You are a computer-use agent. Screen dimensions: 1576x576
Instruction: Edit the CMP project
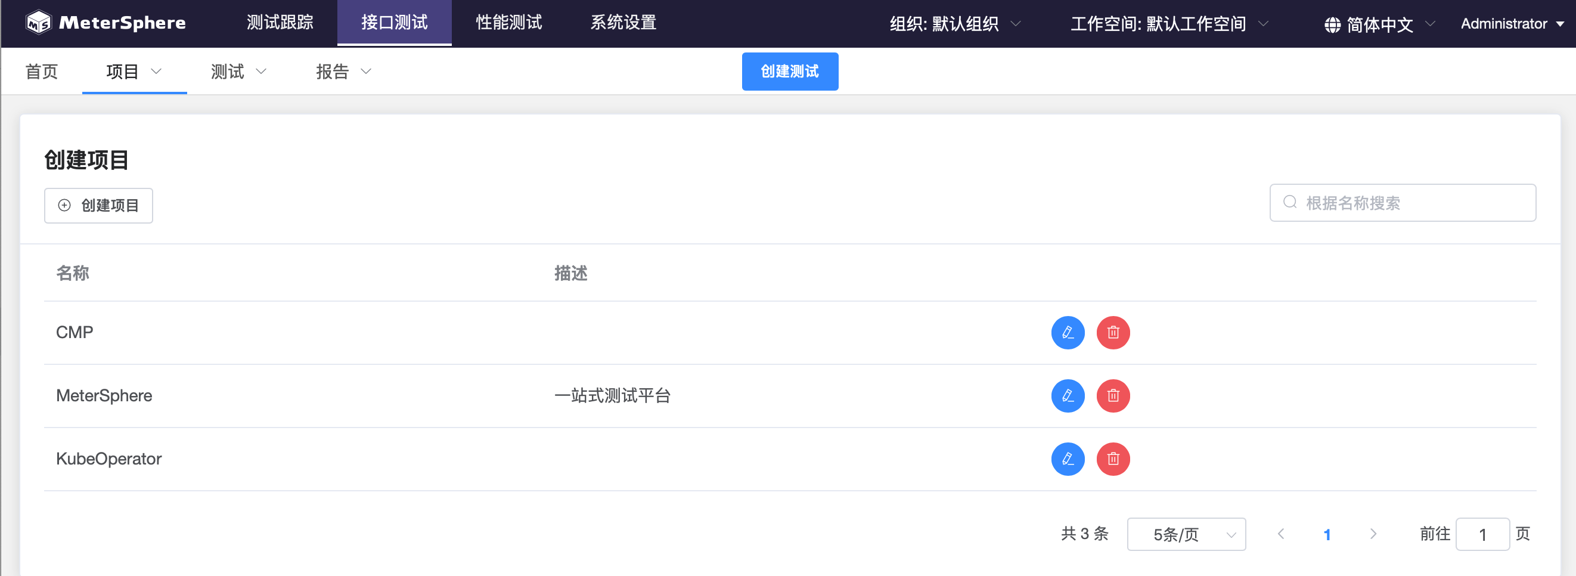coord(1068,332)
